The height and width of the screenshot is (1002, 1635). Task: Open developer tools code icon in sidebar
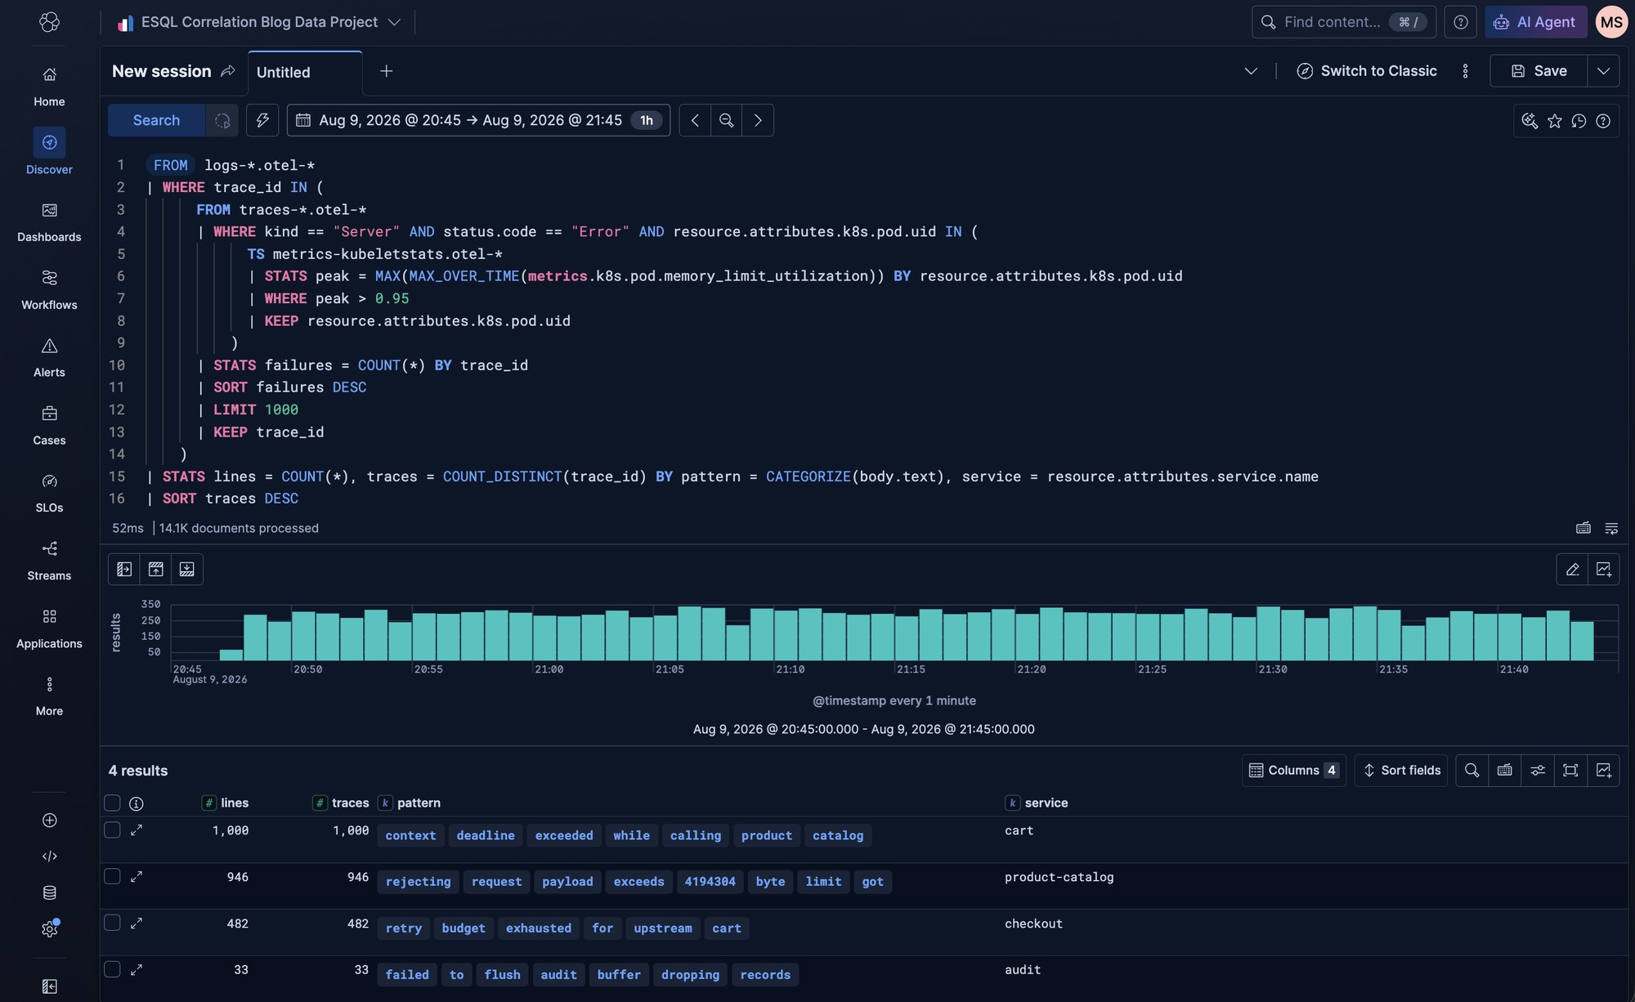(x=49, y=856)
